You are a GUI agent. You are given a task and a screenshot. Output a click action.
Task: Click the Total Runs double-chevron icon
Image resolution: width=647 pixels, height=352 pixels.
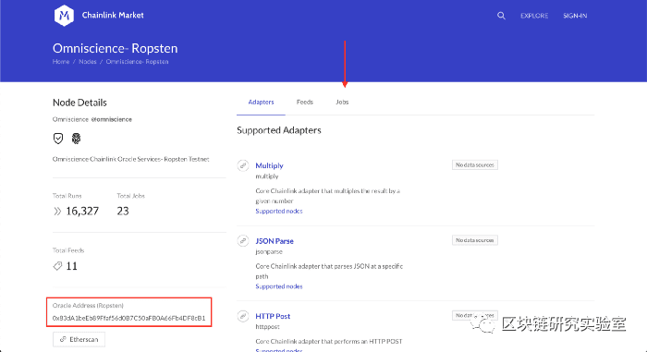click(x=57, y=212)
